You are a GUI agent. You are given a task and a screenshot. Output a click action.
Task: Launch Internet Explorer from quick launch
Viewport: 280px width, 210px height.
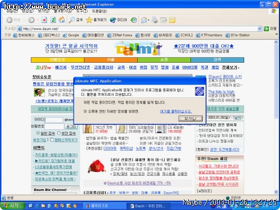coord(37,206)
